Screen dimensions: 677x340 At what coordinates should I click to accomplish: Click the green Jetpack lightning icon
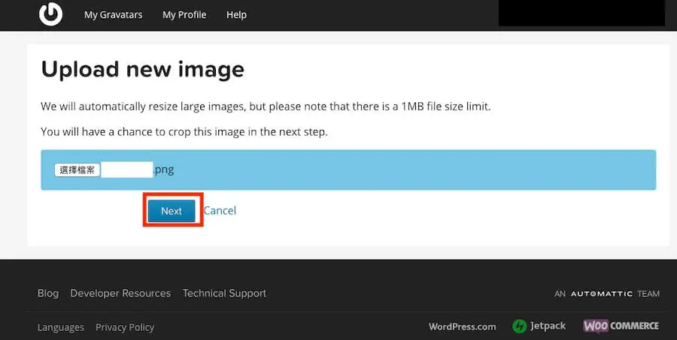click(519, 326)
